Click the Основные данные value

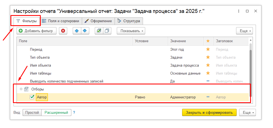coord(185,73)
